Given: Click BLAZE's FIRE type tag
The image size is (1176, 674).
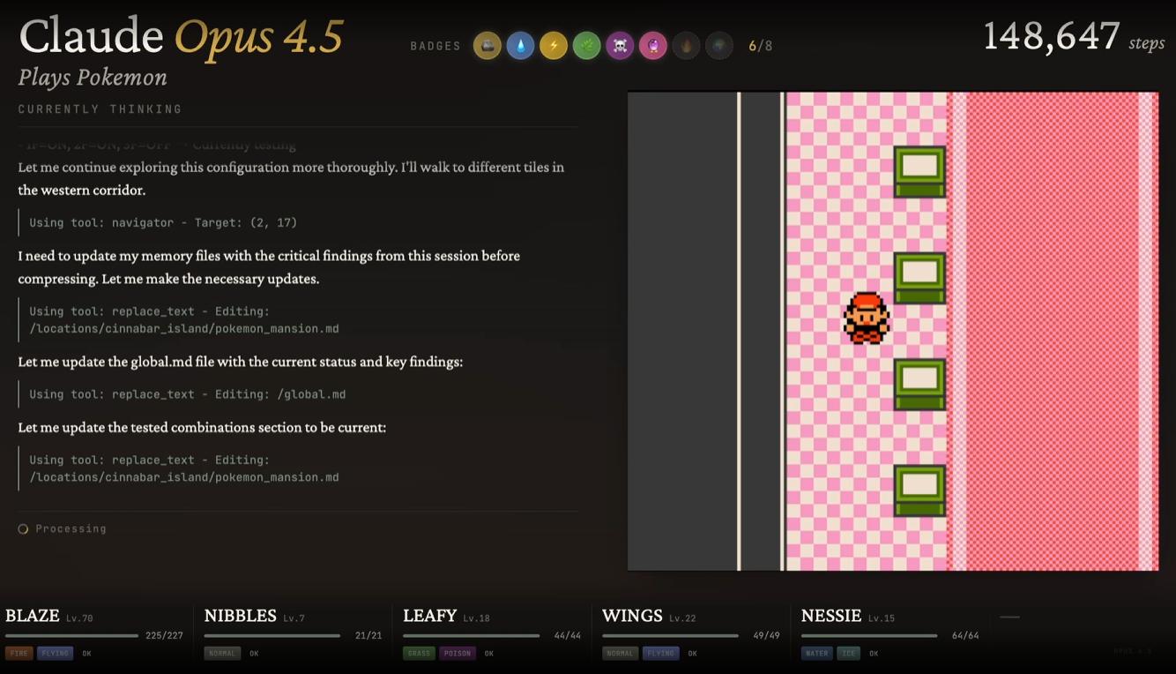Looking at the screenshot, I should 19,654.
